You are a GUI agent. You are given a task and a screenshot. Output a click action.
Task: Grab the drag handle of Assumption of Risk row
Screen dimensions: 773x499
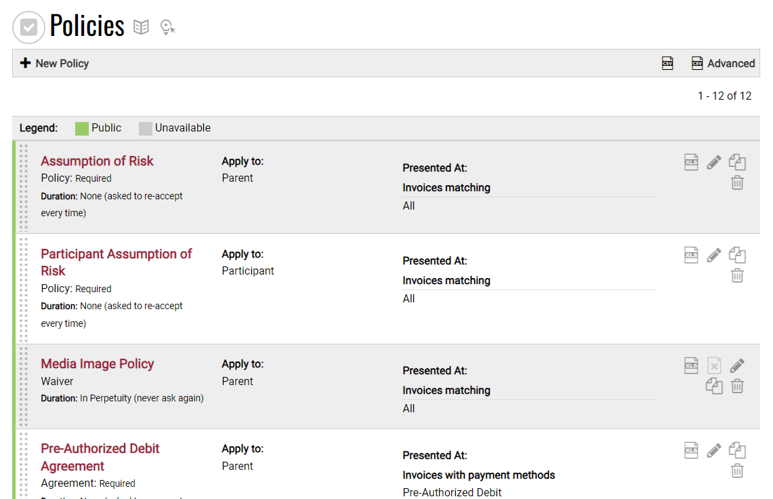[x=24, y=187]
